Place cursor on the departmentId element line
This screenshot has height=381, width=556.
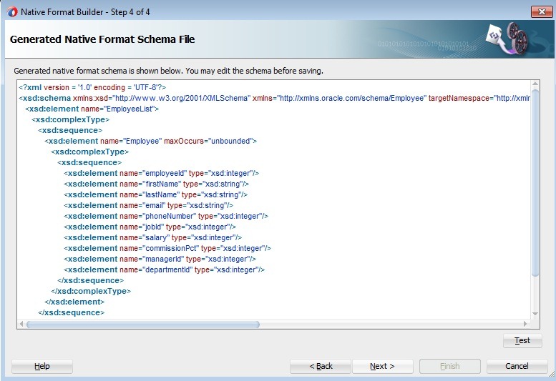coord(164,269)
